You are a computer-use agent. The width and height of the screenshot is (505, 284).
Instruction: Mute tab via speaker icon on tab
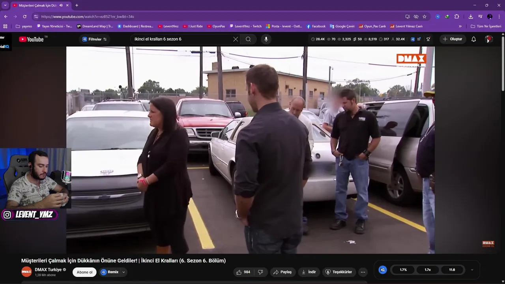click(x=61, y=5)
